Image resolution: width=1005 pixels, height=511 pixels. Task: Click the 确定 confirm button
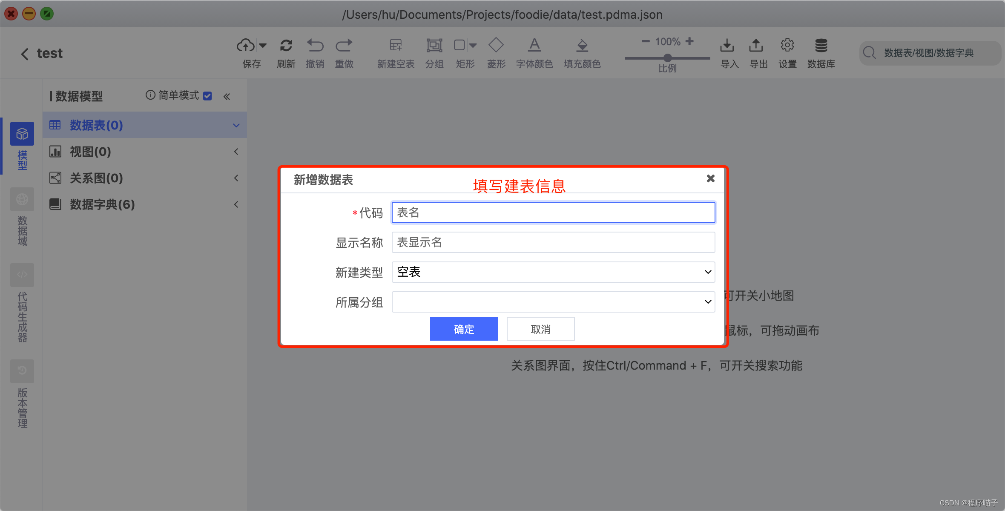[464, 329]
